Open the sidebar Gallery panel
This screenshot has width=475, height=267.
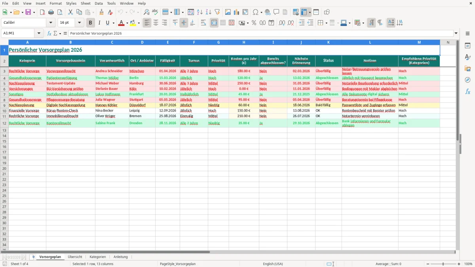click(x=467, y=68)
